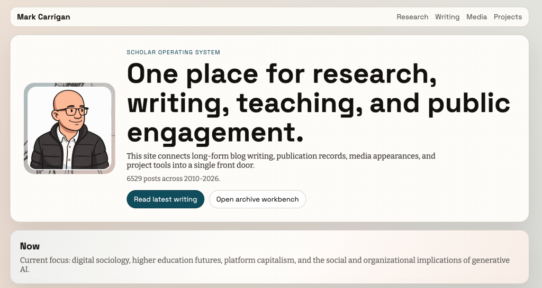Click the cartoon avatar portrait
This screenshot has height=288, width=542.
pos(69,128)
